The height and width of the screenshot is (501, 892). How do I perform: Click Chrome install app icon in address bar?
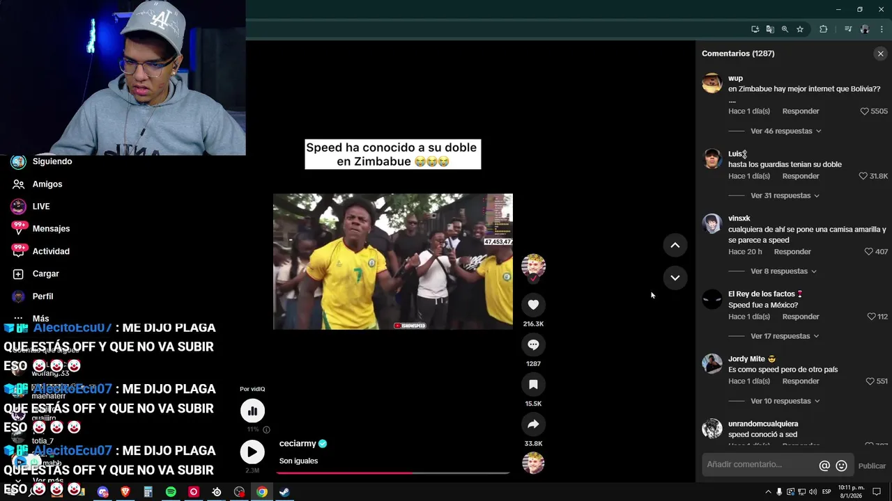coord(755,29)
